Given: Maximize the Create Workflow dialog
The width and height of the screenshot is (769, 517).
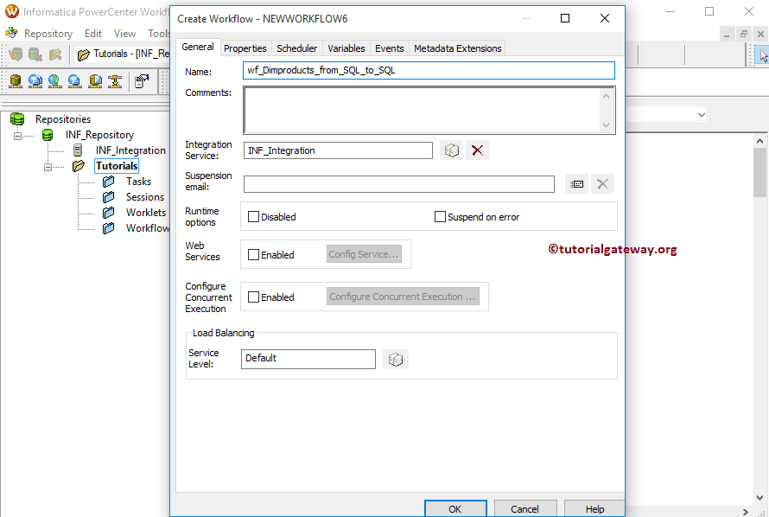Looking at the screenshot, I should click(565, 19).
